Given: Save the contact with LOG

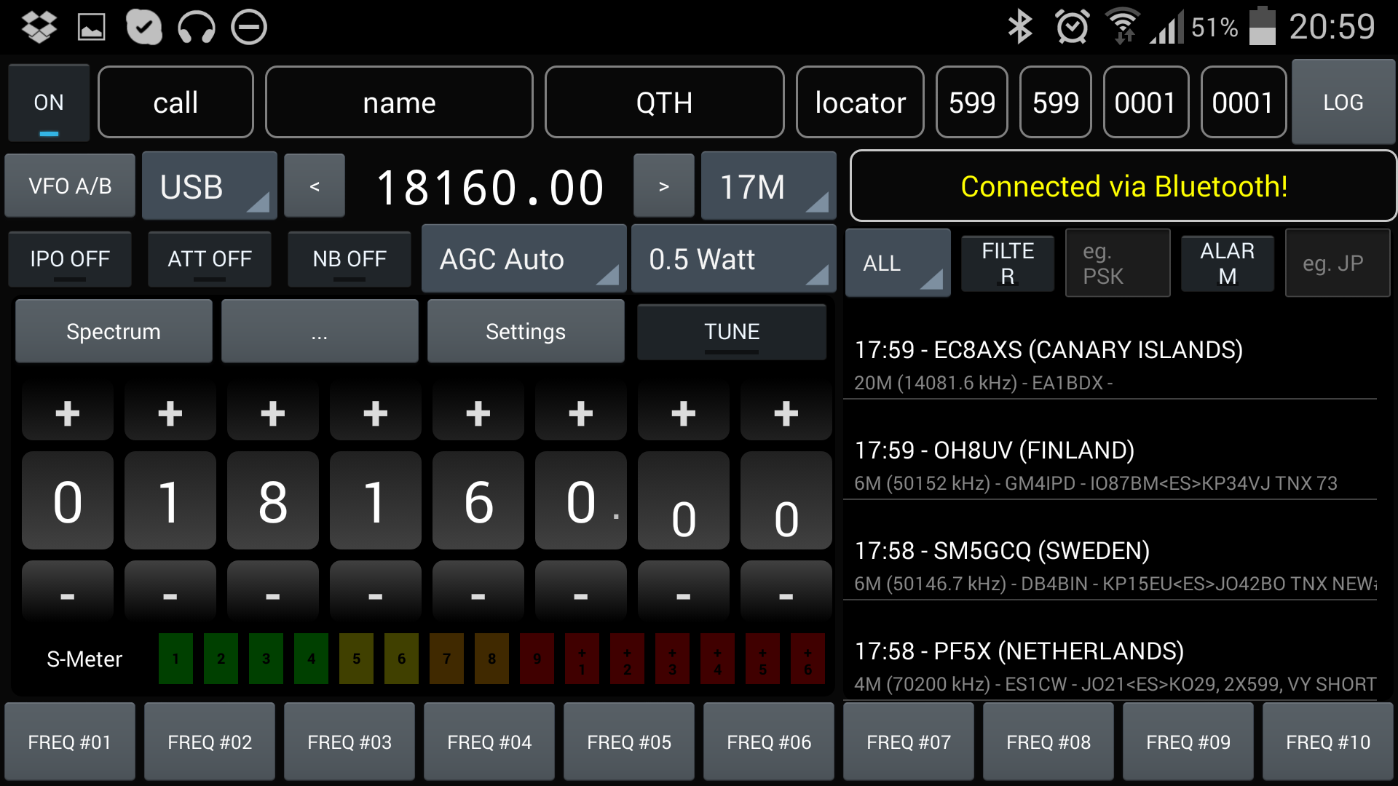Looking at the screenshot, I should pos(1343,102).
